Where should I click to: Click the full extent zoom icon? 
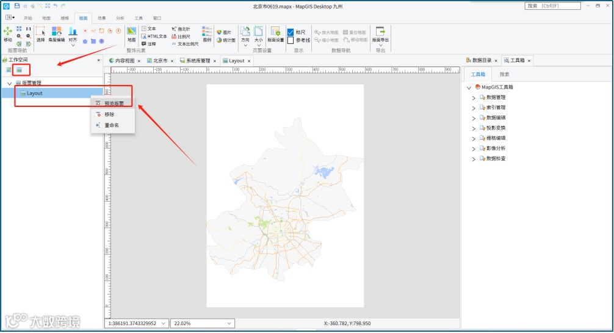(19, 29)
